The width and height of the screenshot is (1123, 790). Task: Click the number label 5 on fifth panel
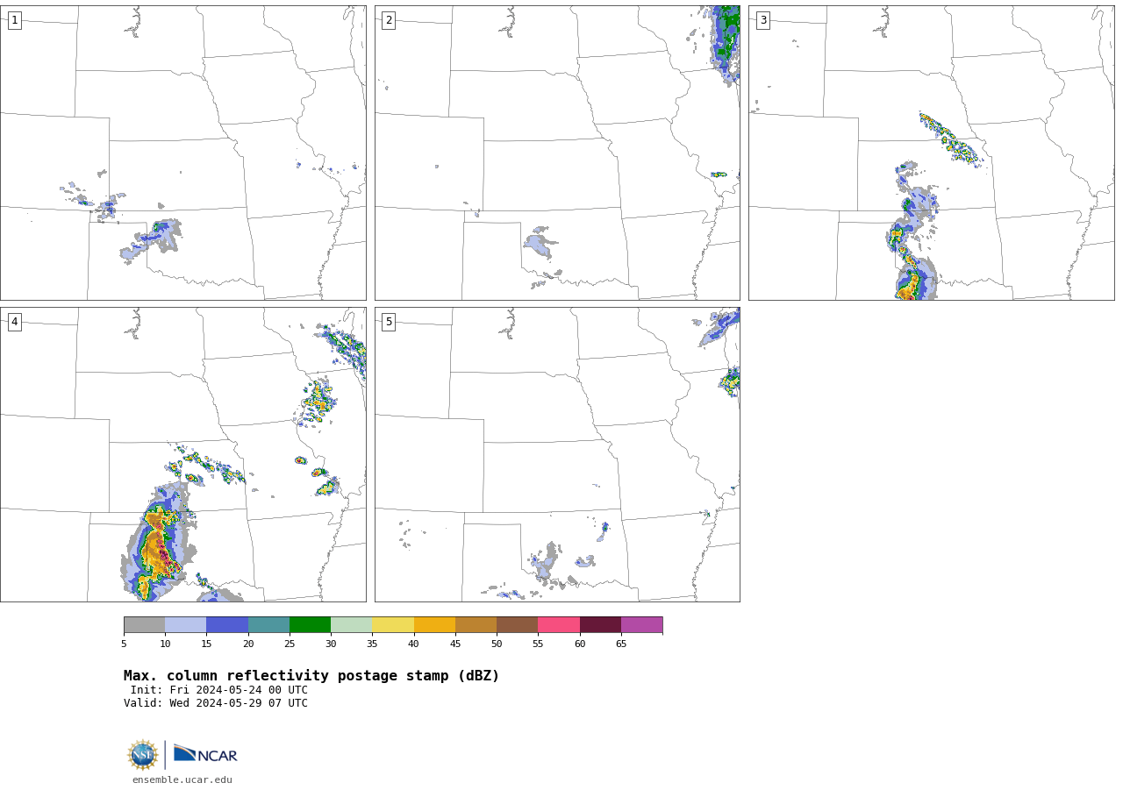point(389,322)
